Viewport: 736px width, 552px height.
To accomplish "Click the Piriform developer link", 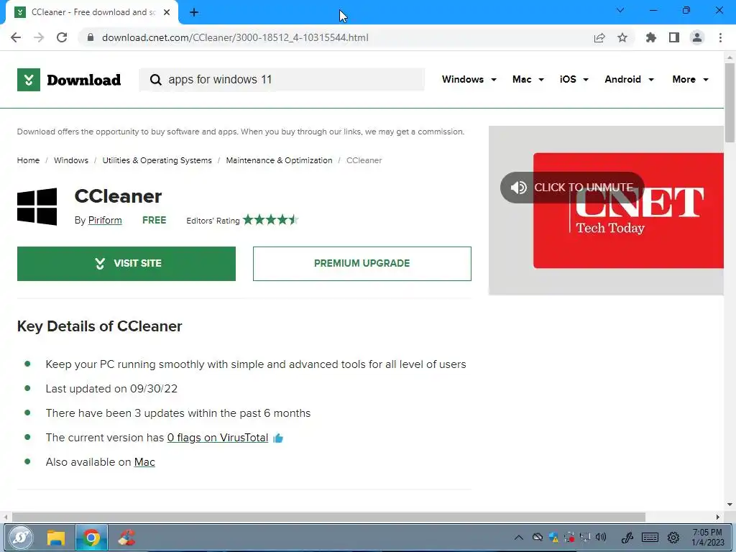I will click(105, 220).
